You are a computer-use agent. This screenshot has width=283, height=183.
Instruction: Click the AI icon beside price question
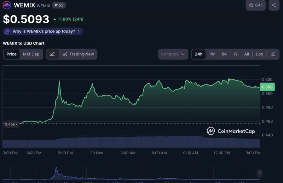click(7, 31)
